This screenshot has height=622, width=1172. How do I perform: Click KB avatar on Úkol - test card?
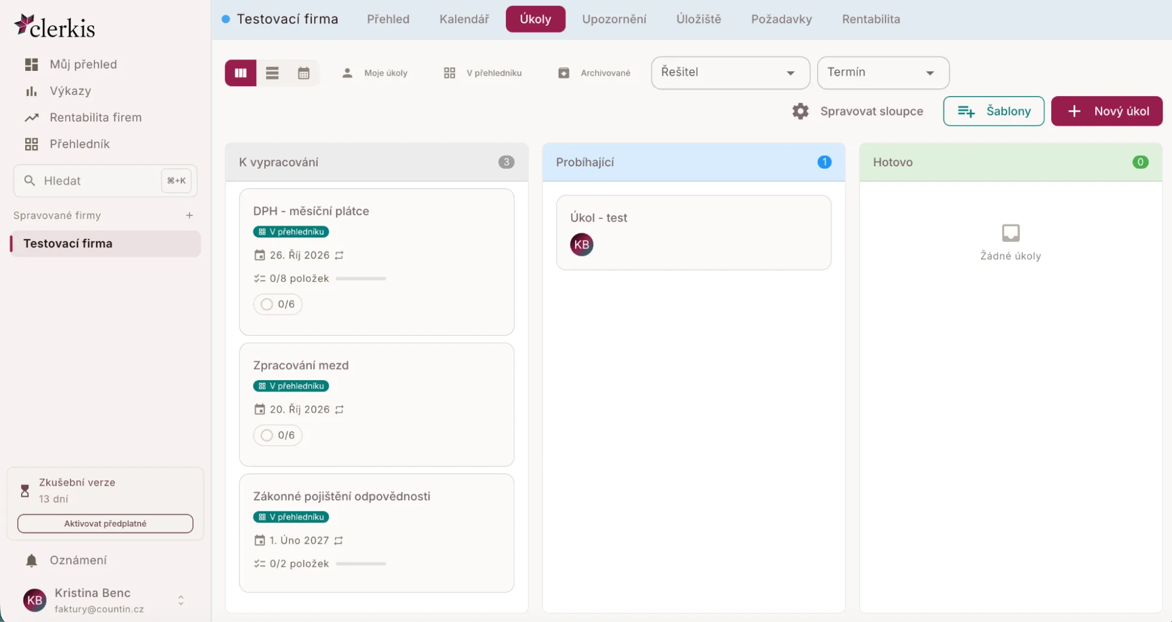[x=582, y=245]
